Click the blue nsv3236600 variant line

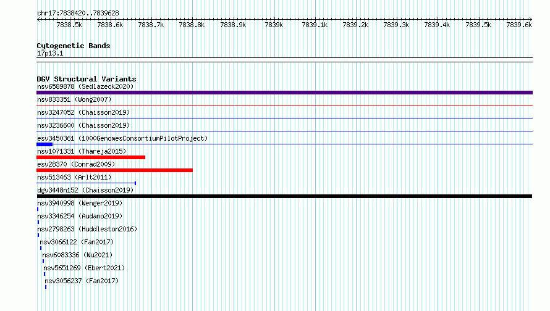tap(284, 131)
